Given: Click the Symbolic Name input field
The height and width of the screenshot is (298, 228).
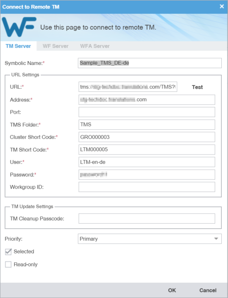Looking at the screenshot, I should click(x=150, y=63).
